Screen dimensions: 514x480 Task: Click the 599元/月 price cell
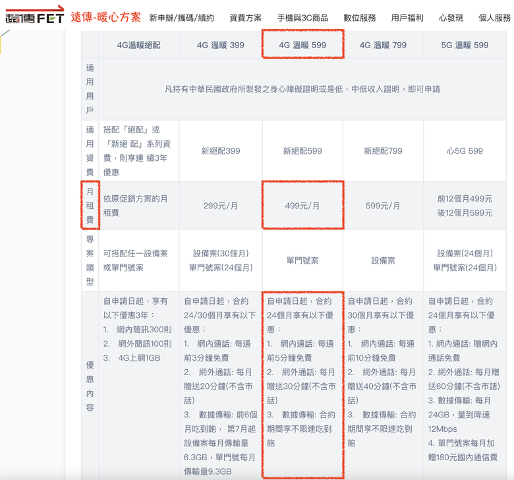click(383, 206)
